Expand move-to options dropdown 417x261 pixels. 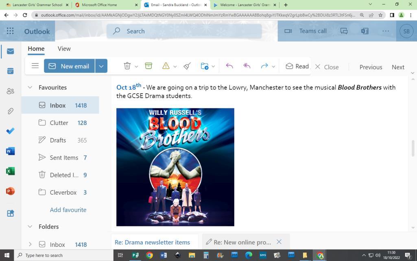(213, 66)
